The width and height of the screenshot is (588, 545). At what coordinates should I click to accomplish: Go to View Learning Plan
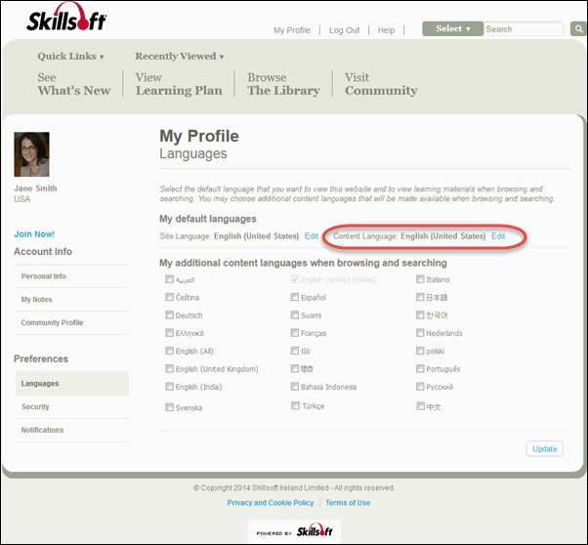point(178,84)
